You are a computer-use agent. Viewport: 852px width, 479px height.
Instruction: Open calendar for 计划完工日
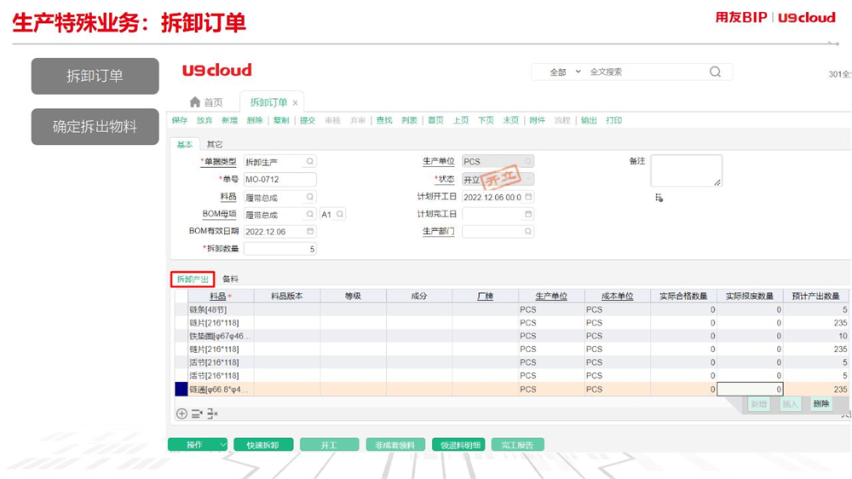[528, 214]
